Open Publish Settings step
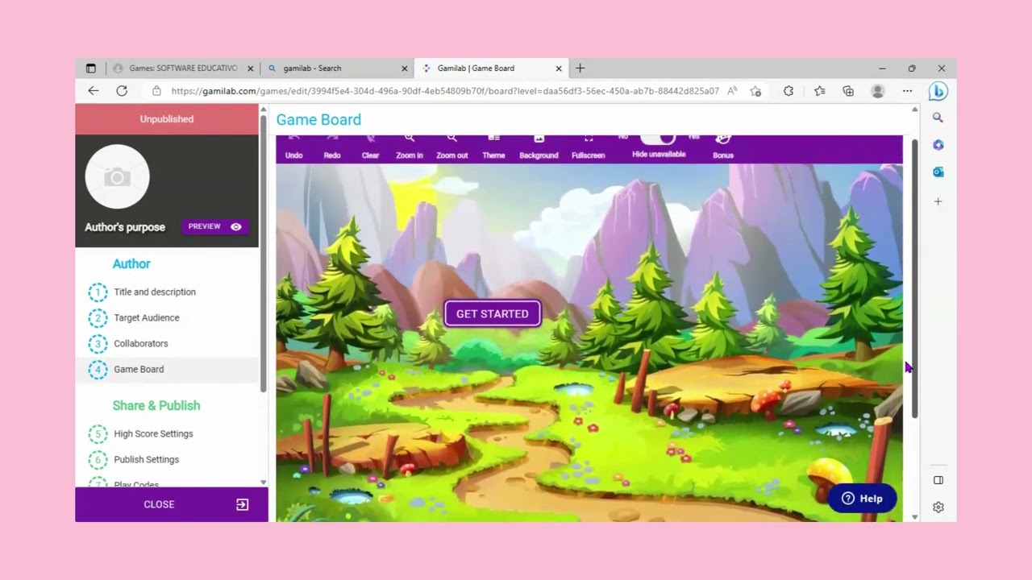This screenshot has height=580, width=1032. coord(146,460)
